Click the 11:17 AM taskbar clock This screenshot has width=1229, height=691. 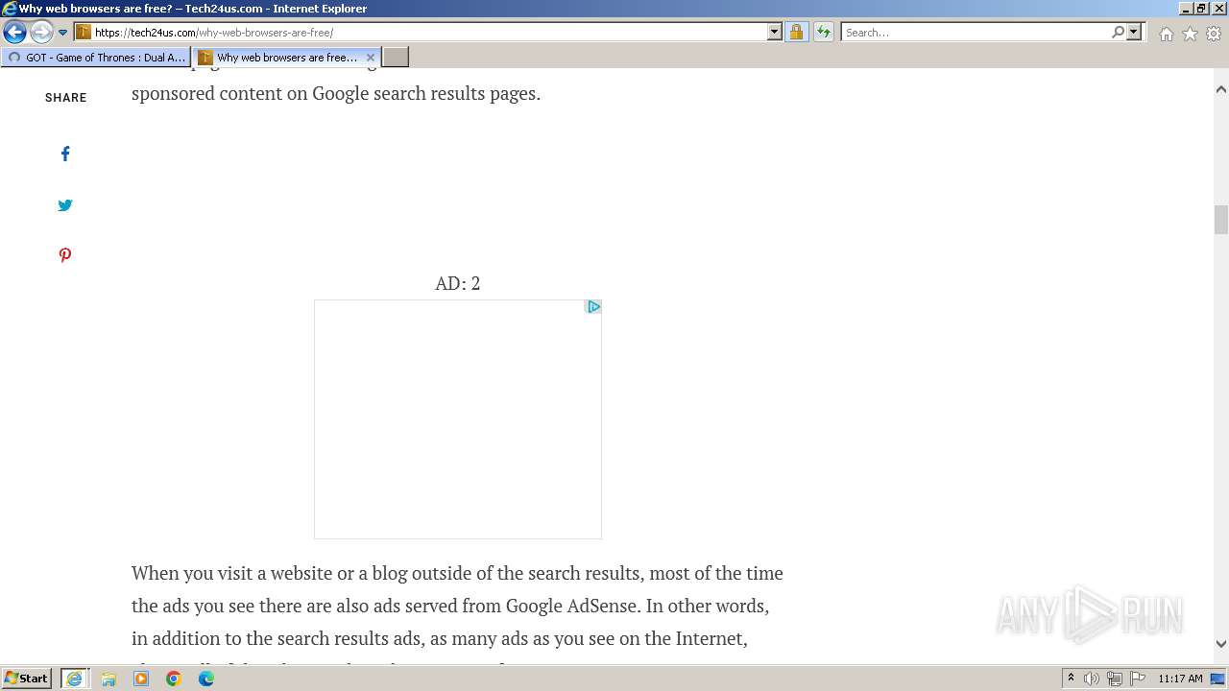tap(1180, 679)
